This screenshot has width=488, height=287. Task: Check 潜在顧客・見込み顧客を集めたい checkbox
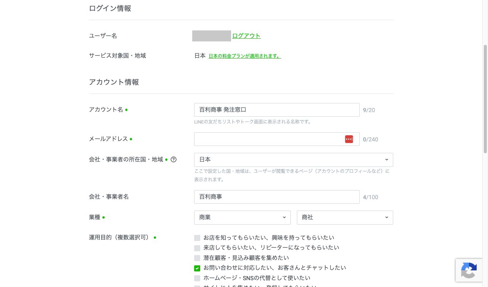click(x=197, y=258)
